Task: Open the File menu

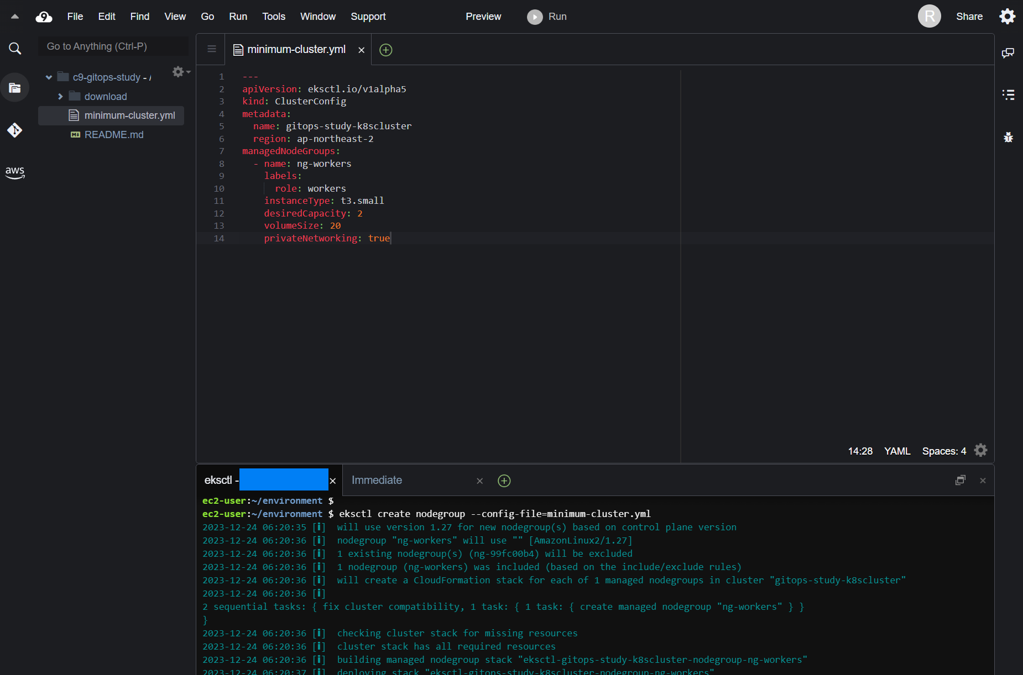Action: (x=75, y=17)
